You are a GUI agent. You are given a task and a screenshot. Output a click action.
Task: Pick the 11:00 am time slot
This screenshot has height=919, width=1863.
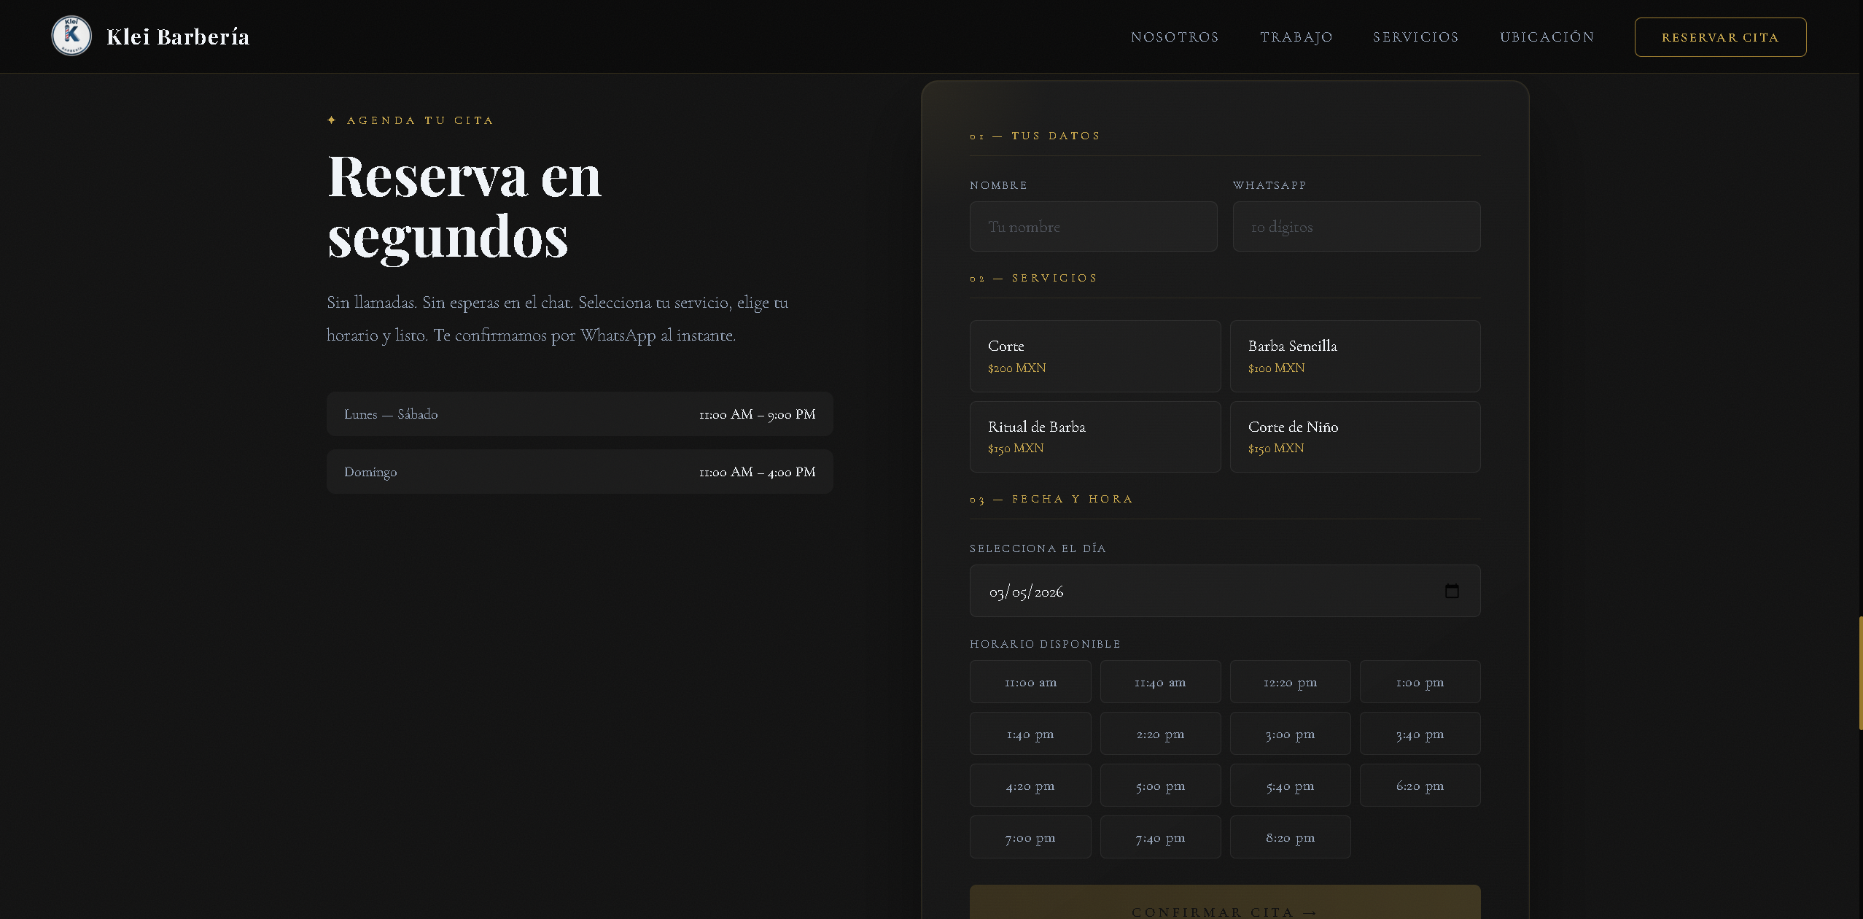[1030, 682]
